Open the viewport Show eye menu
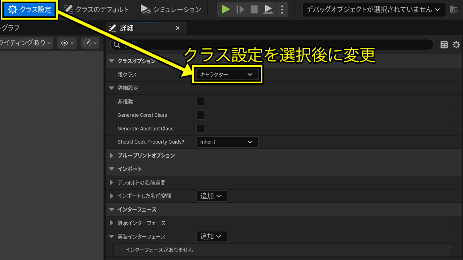This screenshot has height=260, width=463. click(67, 43)
